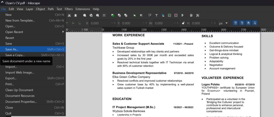Viewport: 274px width, 117px height.
Task: Open the Filters menu
Action: click(69, 9)
